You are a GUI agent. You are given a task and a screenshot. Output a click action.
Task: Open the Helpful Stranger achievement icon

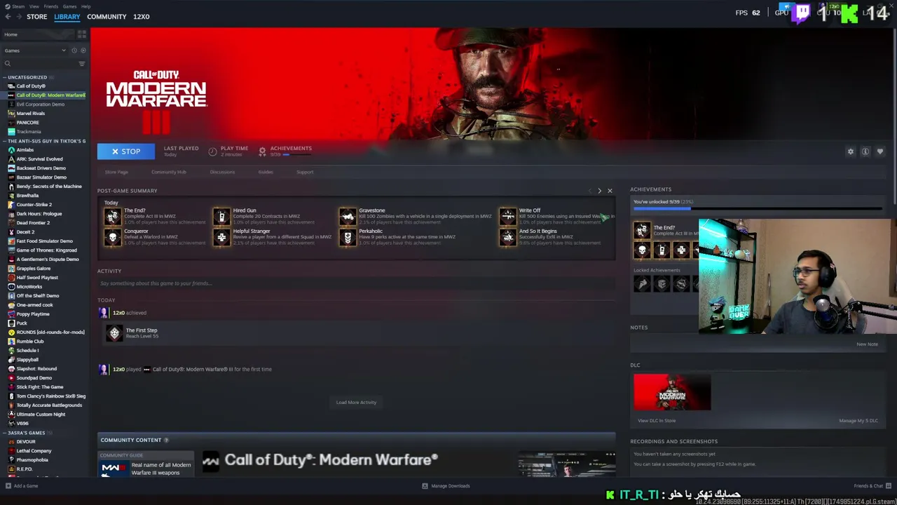(x=221, y=237)
